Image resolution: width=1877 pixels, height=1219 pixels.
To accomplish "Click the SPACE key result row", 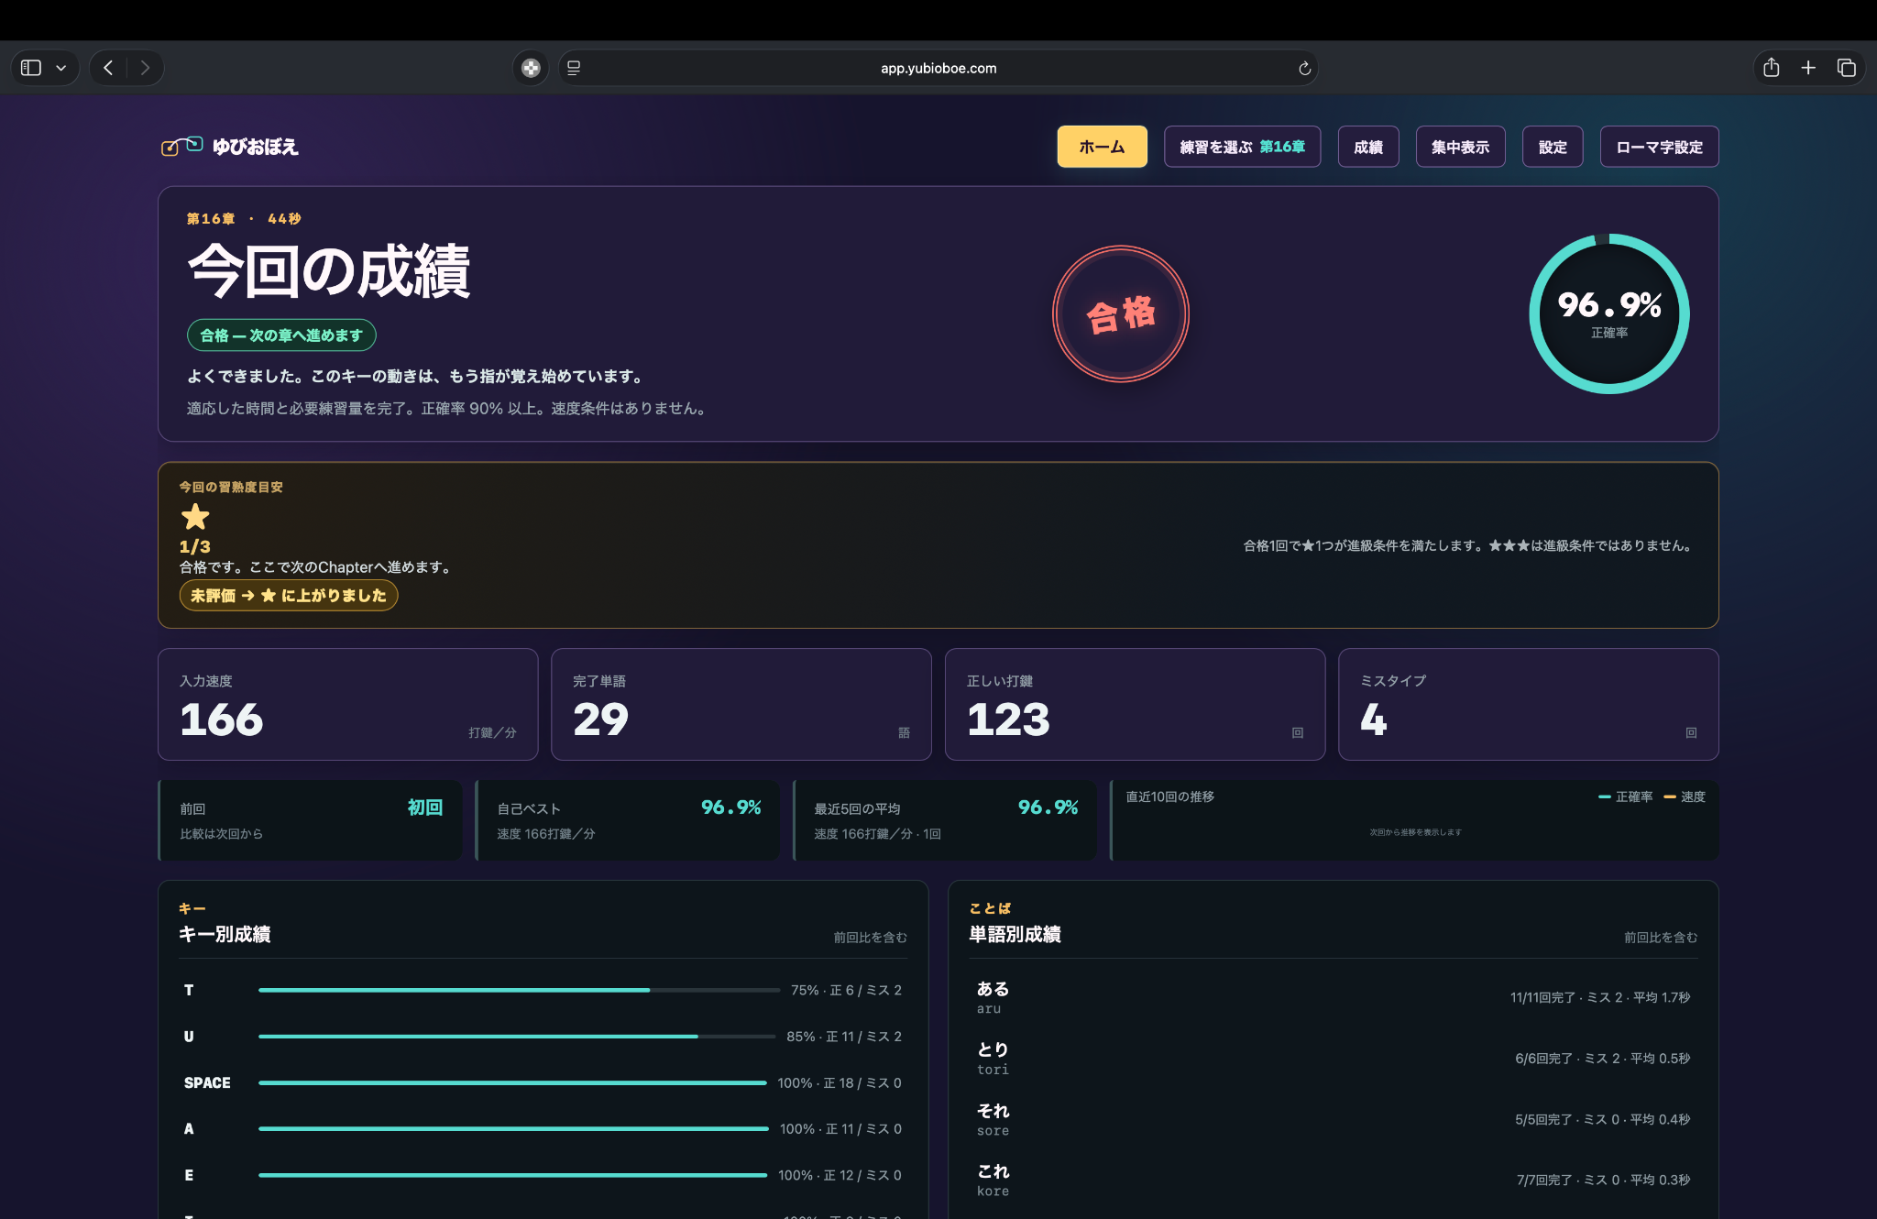I will pyautogui.click(x=543, y=1082).
